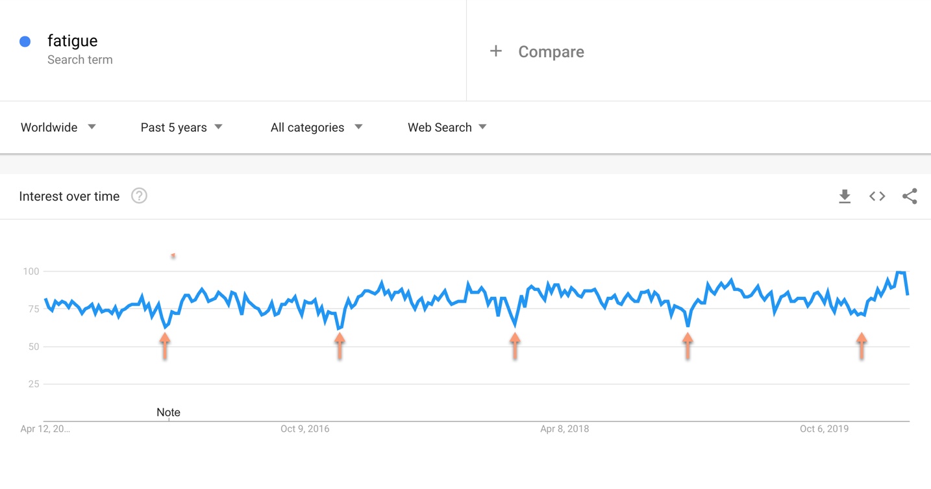Open the help icon beside Interest over time
The image size is (931, 489).
tap(139, 195)
